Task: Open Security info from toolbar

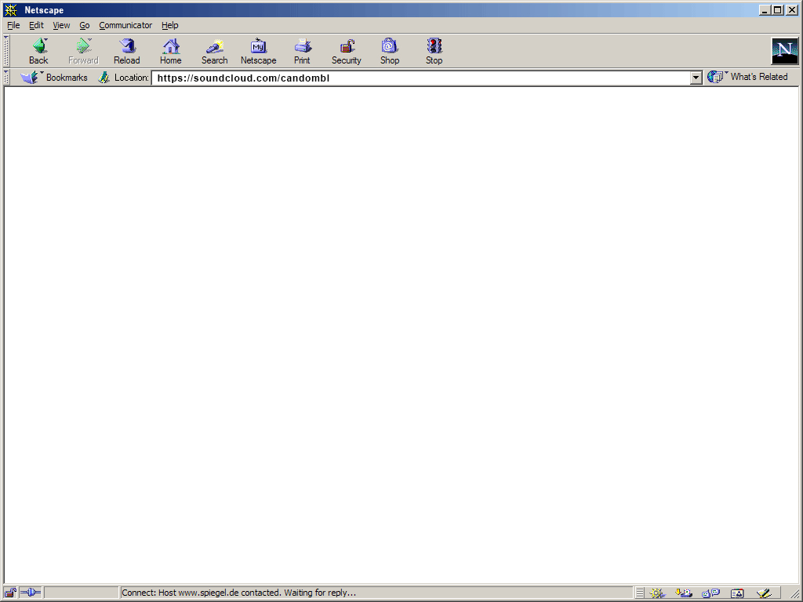Action: point(346,51)
